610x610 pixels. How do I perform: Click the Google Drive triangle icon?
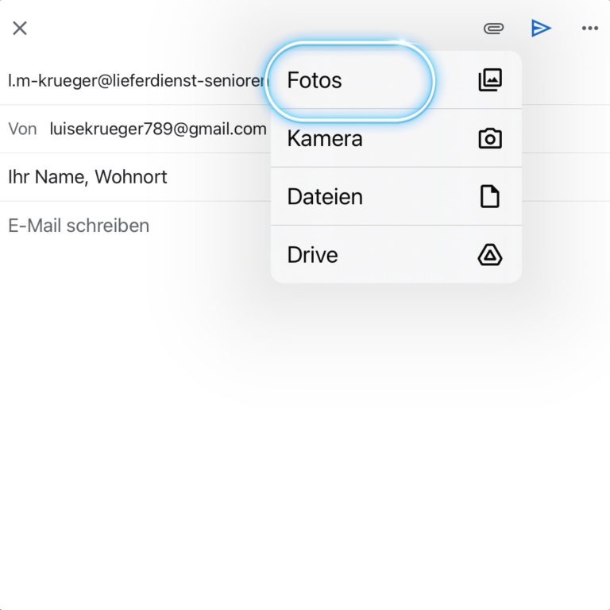pos(490,255)
